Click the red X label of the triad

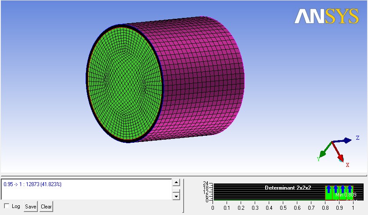click(x=347, y=165)
